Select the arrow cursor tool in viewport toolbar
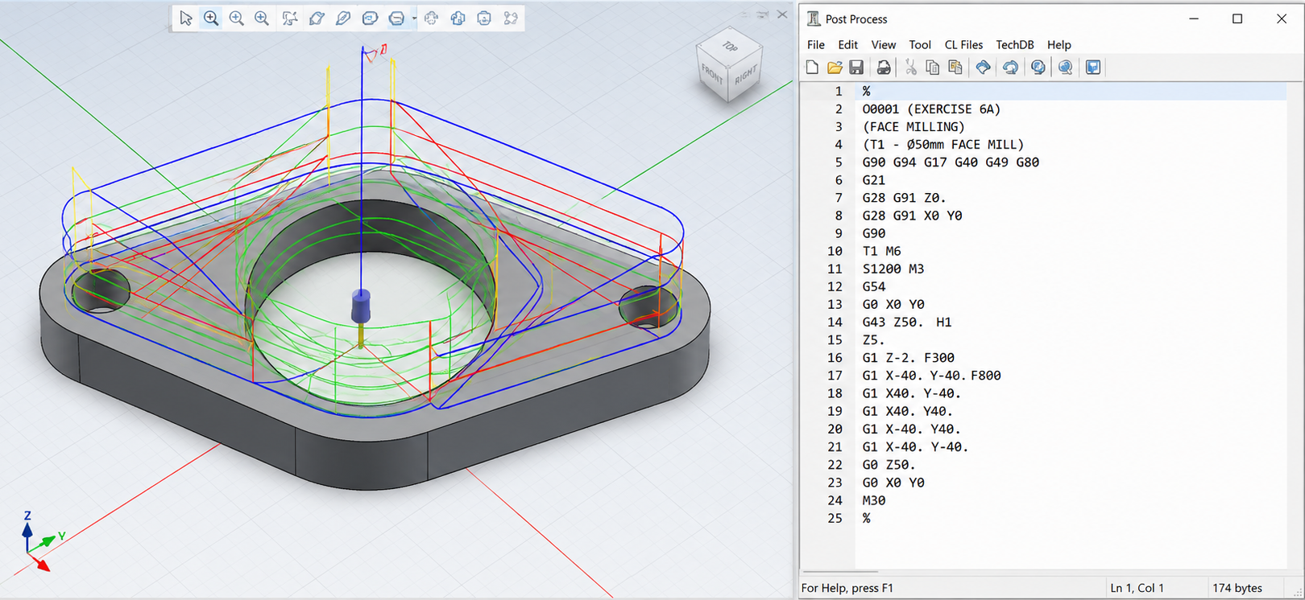Image resolution: width=1305 pixels, height=600 pixels. pyautogui.click(x=186, y=18)
